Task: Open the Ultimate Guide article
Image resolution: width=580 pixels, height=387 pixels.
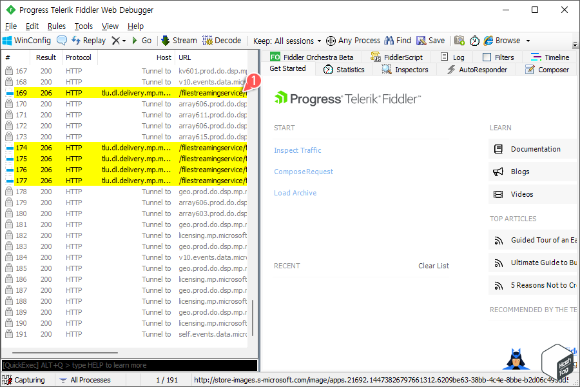Action: coord(533,263)
